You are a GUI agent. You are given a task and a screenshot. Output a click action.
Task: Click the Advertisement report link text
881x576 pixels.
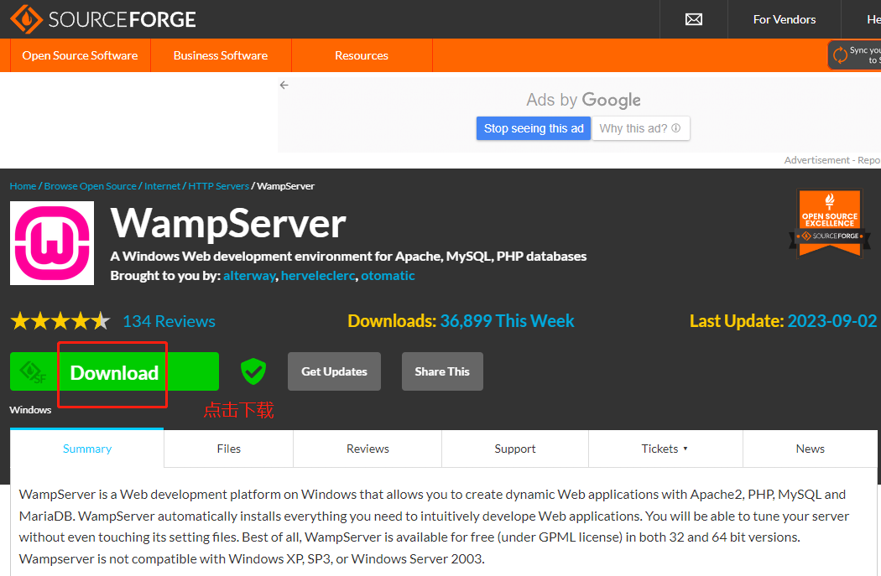pos(832,160)
